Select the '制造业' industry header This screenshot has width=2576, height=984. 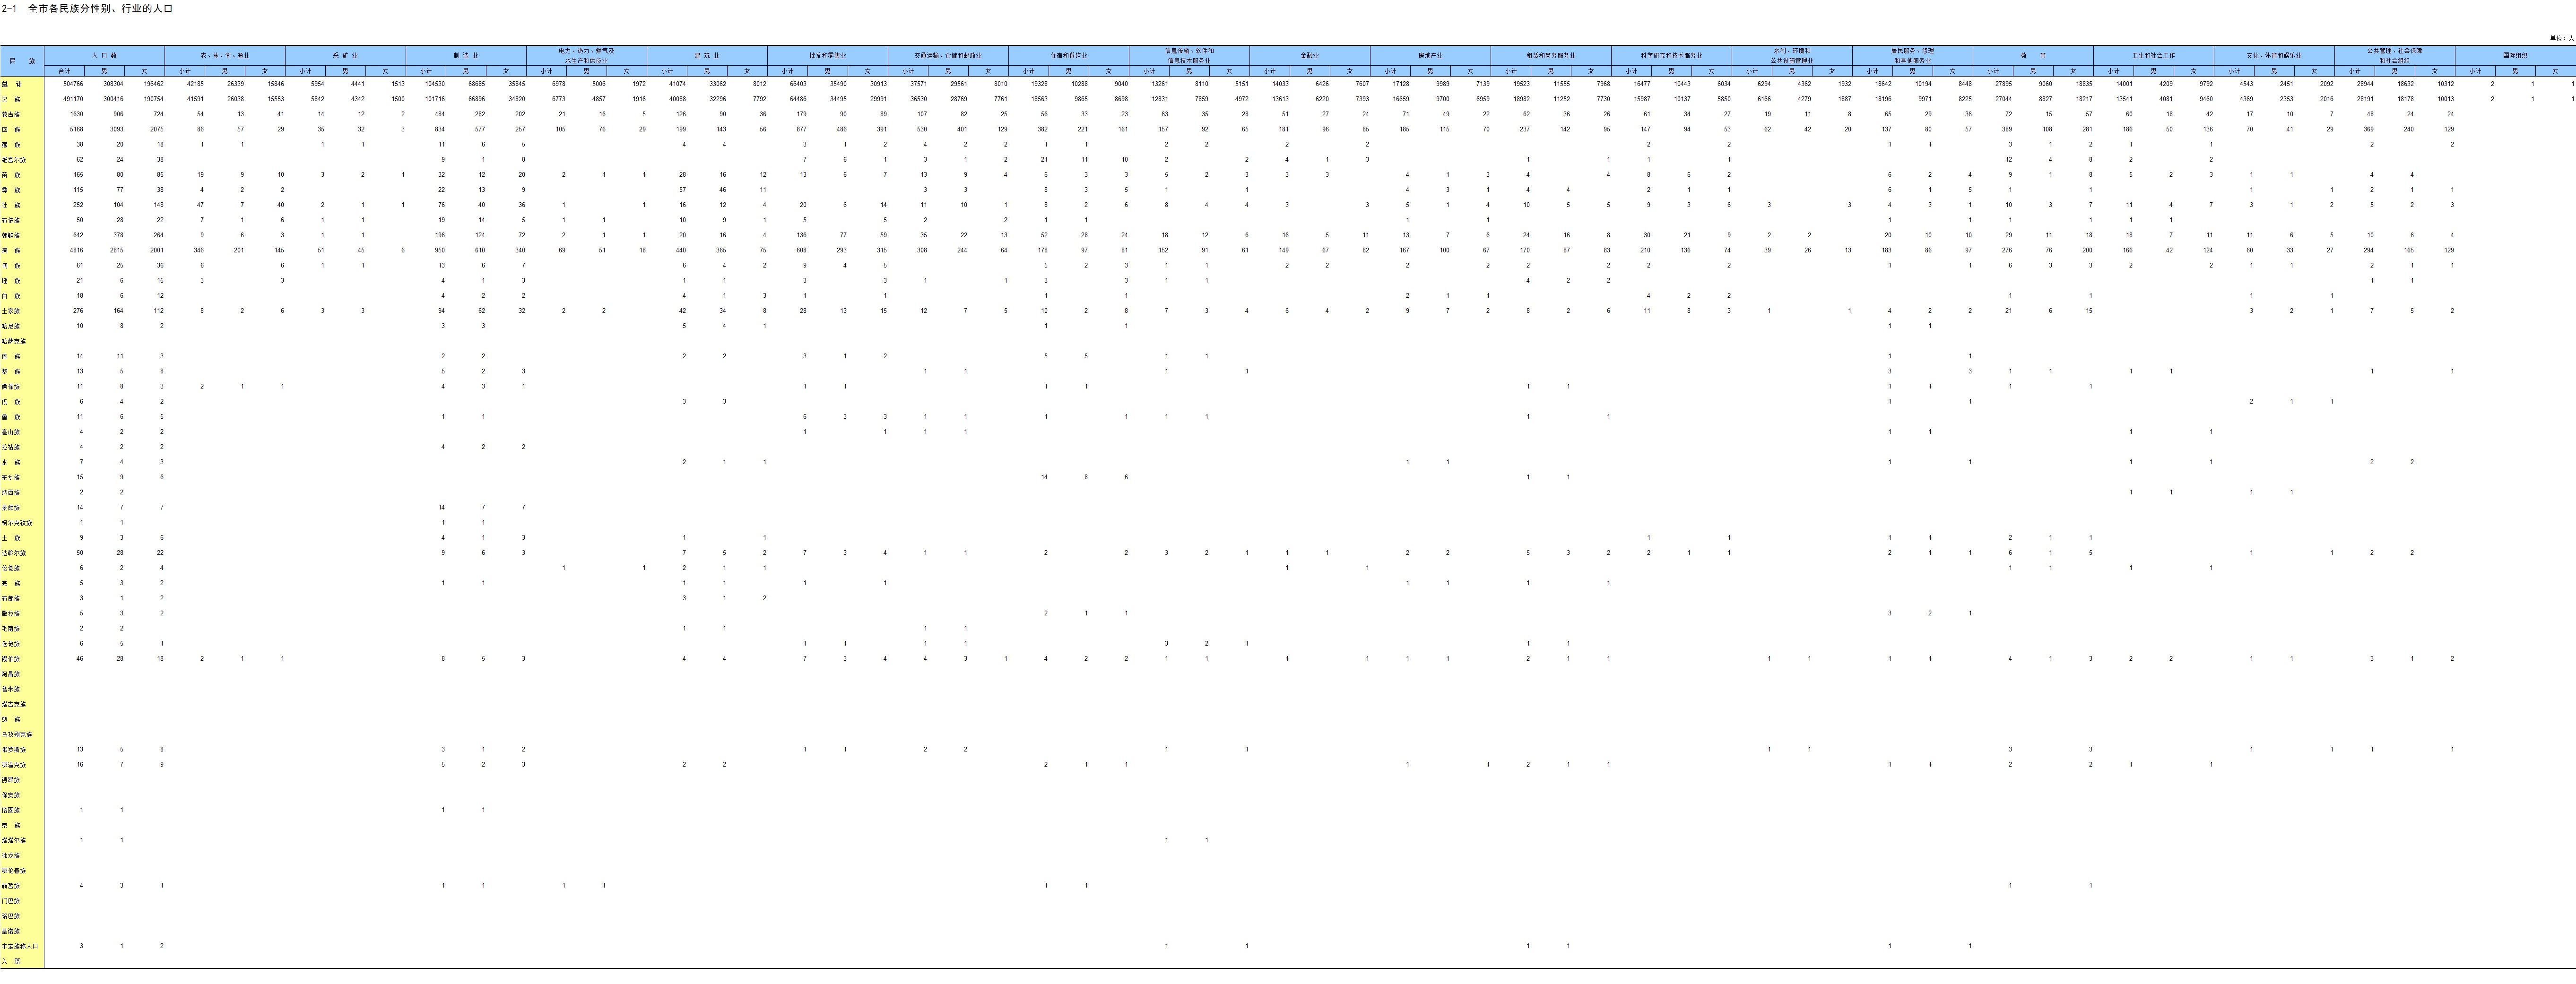pos(466,55)
